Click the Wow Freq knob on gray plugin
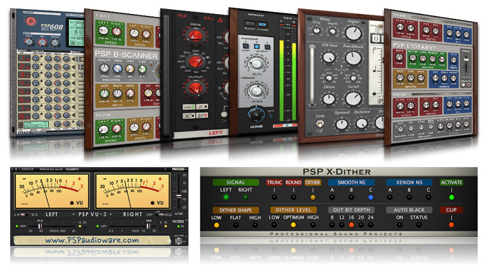This screenshot has height=274, width=487. point(316,30)
